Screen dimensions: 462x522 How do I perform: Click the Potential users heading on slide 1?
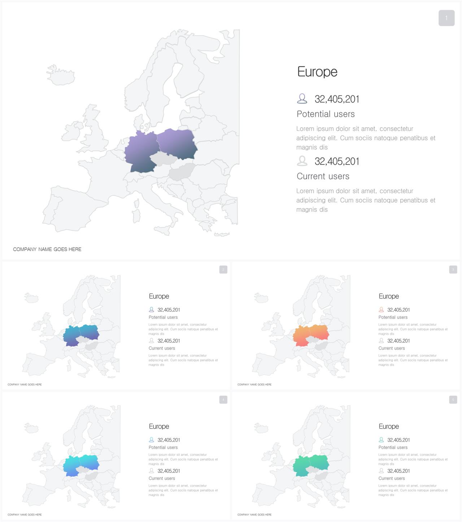click(x=326, y=114)
